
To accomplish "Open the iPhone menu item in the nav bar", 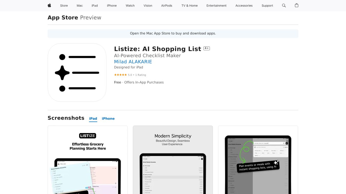I will (112, 6).
